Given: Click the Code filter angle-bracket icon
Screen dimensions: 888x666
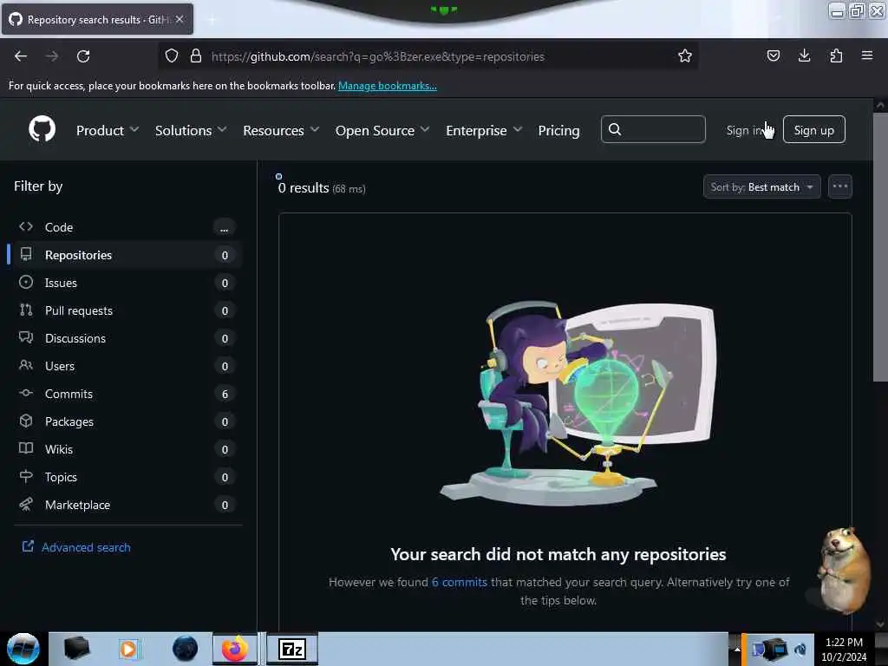Looking at the screenshot, I should click(25, 226).
